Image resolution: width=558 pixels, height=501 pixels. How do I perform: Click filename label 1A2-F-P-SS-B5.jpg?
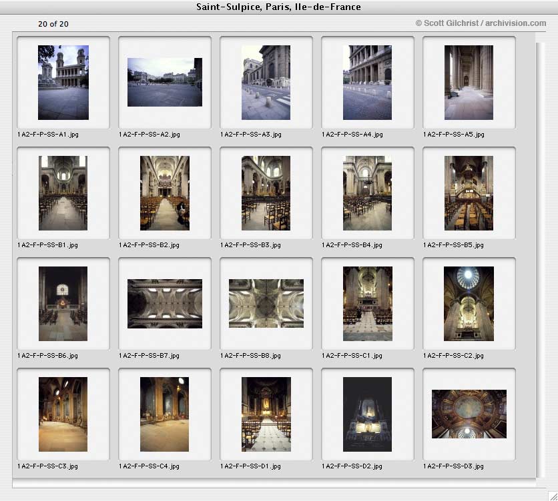pyautogui.click(x=453, y=245)
